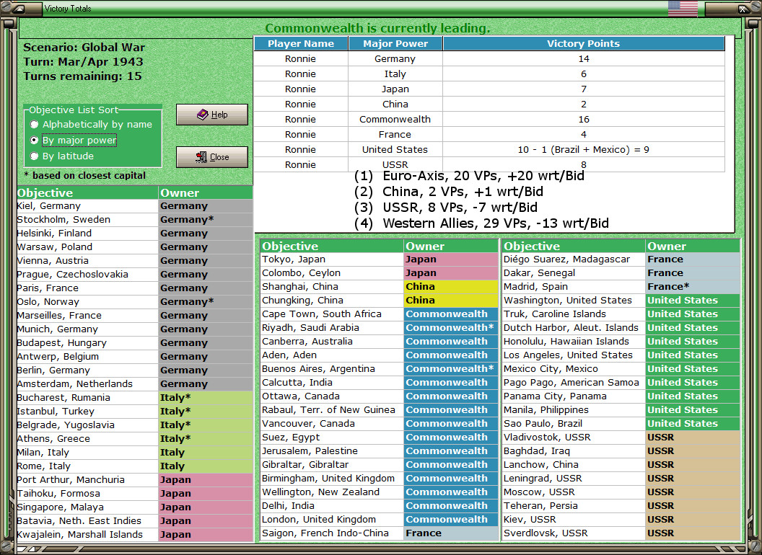Select the Japan major power cell in victory table
The width and height of the screenshot is (762, 555).
point(395,89)
